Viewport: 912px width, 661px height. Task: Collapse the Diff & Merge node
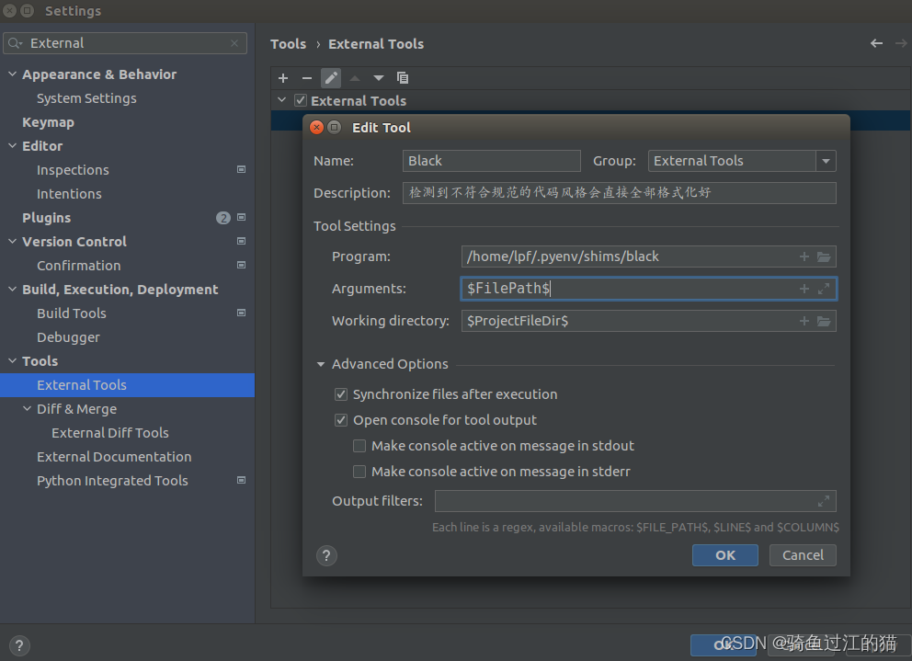coord(27,408)
